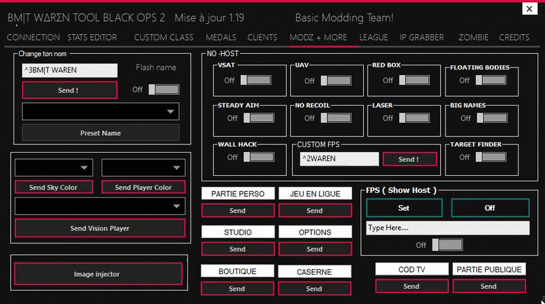Image resolution: width=545 pixels, height=304 pixels.
Task: Focus the name field ^3BM|T WAREN
Action: (69, 70)
